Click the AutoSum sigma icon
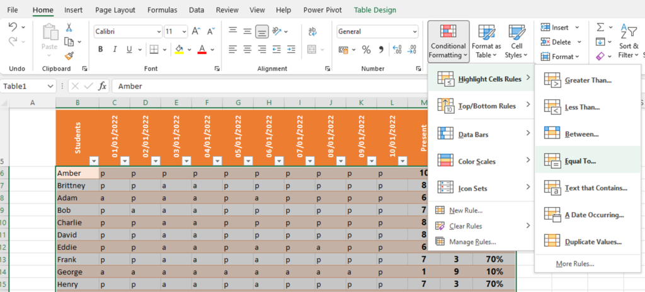645x292 pixels. [x=600, y=27]
